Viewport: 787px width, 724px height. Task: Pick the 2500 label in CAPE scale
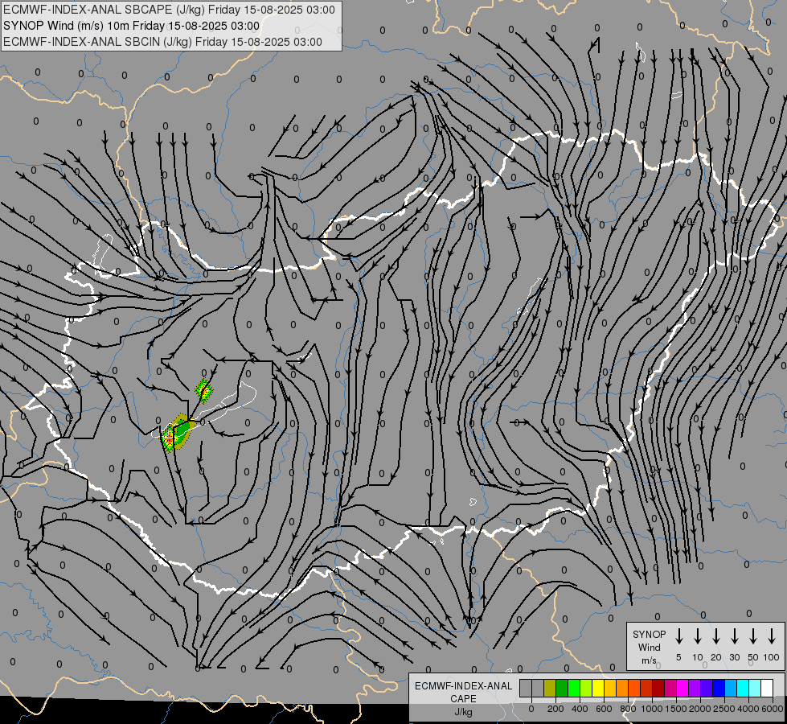click(x=724, y=709)
